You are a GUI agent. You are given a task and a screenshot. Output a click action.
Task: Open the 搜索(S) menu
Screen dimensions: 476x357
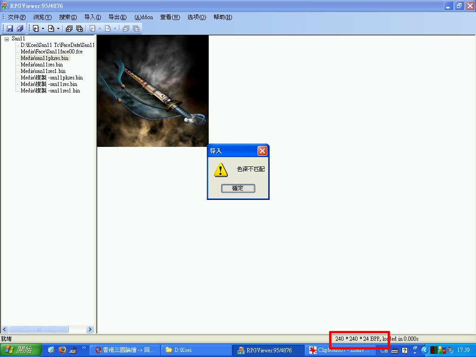(68, 17)
